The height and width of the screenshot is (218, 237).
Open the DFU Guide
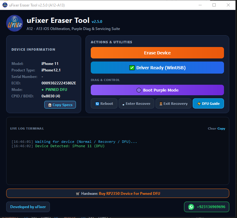208,104
